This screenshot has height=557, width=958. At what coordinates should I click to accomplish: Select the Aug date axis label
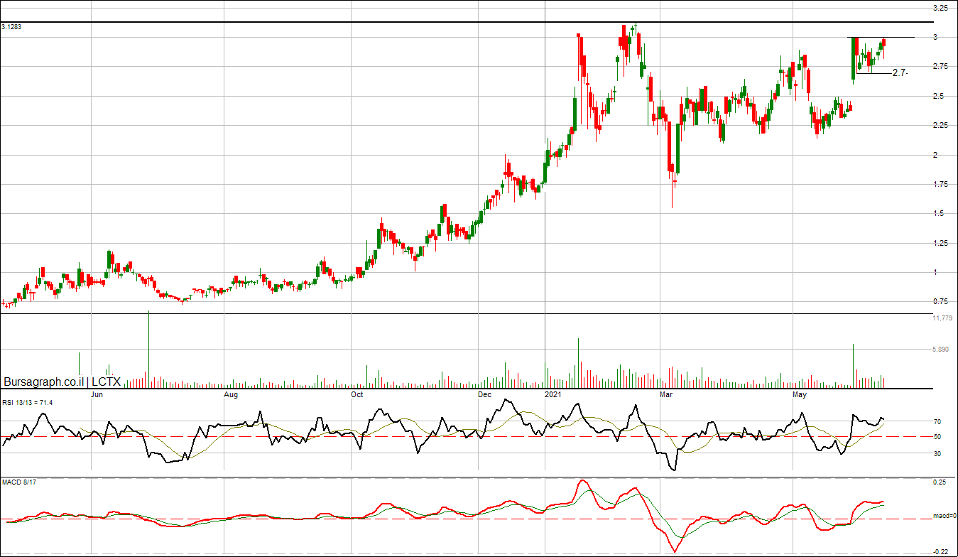pos(231,394)
